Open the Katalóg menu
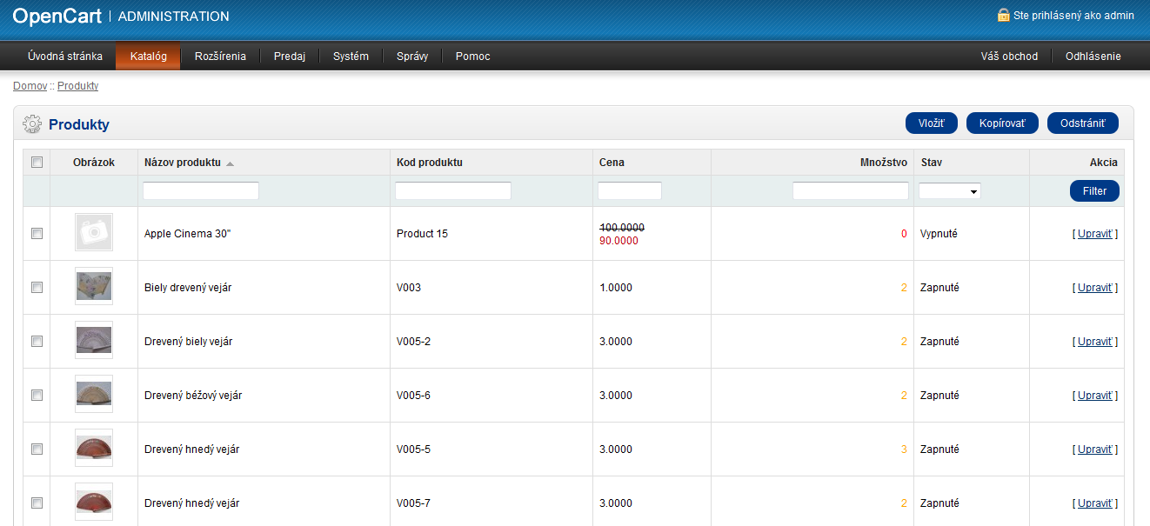This screenshot has height=526, width=1150. point(148,57)
